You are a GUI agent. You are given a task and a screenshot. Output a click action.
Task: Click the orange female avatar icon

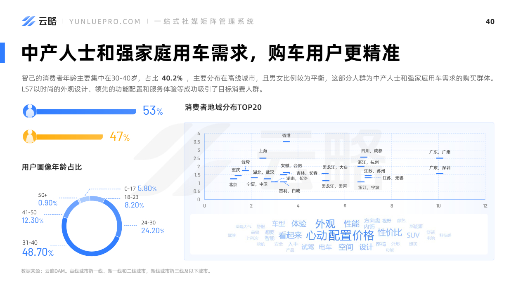click(29, 137)
